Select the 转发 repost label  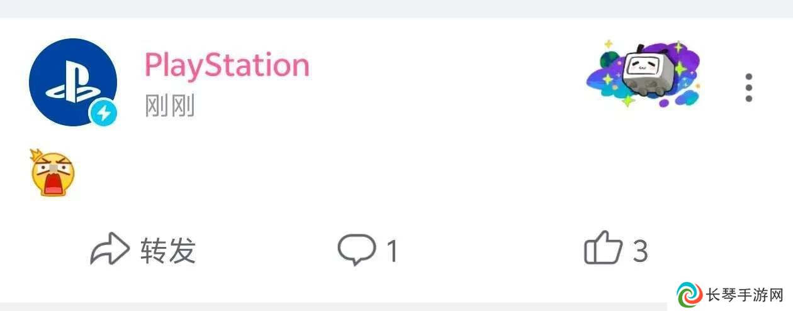(x=168, y=251)
